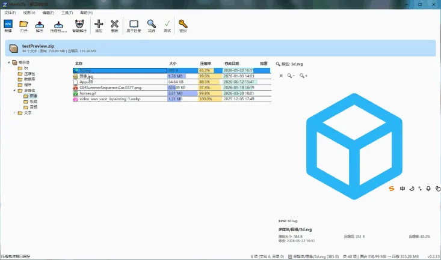Open the 视图(V) menu

point(29,13)
